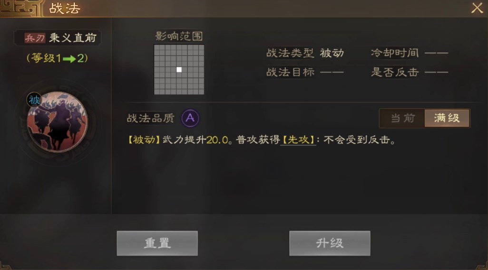Open the 【先攻】 keyword link
This screenshot has height=270, width=488.
coord(299,140)
